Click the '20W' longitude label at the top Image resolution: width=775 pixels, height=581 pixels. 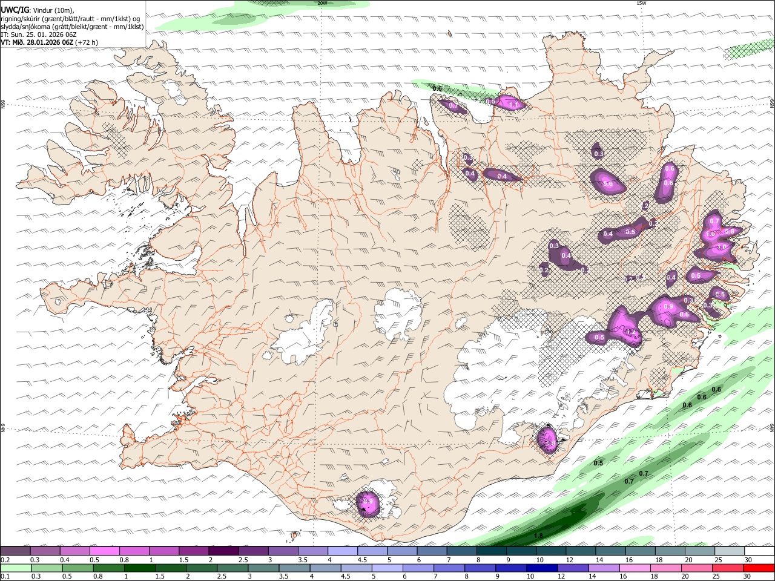pos(322,3)
